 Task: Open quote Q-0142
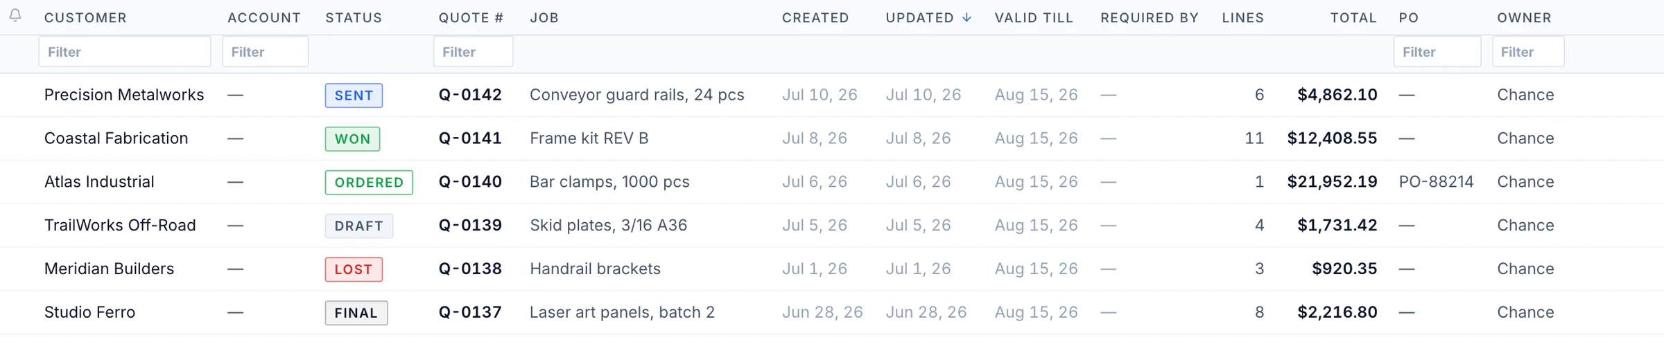(x=470, y=95)
